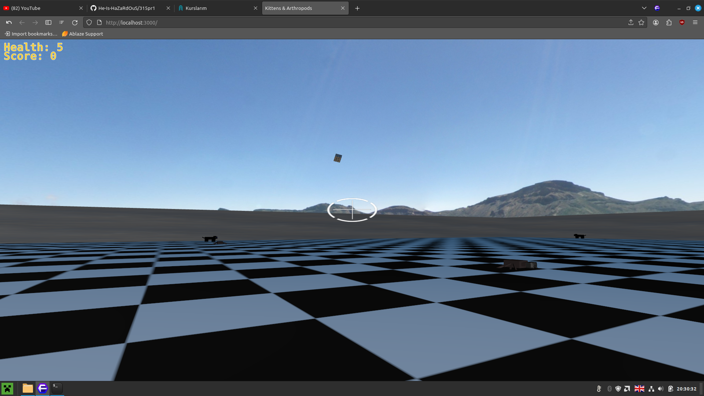
Task: Click the floating cube target in sky
Action: point(338,158)
